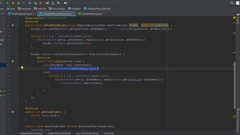Click holder.checkbox.setChecked(true) code line
The height and width of the screenshot is (135, 240).
[67, 43]
